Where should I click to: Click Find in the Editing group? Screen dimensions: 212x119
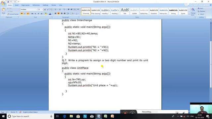click(201, 8)
